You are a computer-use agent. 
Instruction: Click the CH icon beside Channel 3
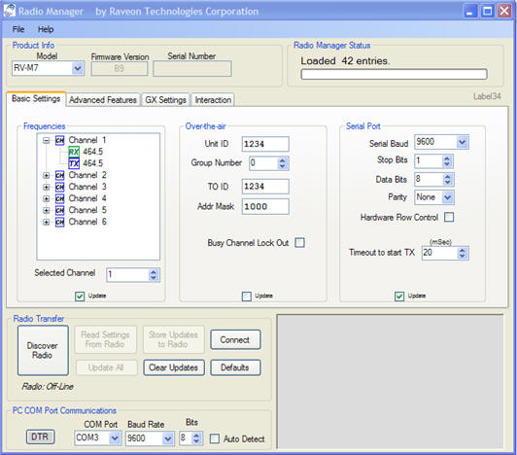click(59, 187)
